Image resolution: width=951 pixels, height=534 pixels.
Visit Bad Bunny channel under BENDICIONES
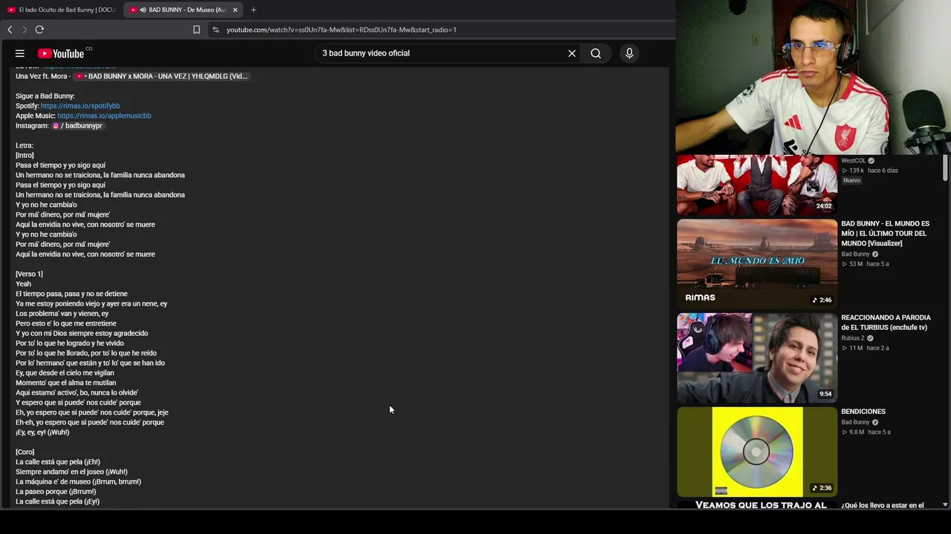pos(855,422)
